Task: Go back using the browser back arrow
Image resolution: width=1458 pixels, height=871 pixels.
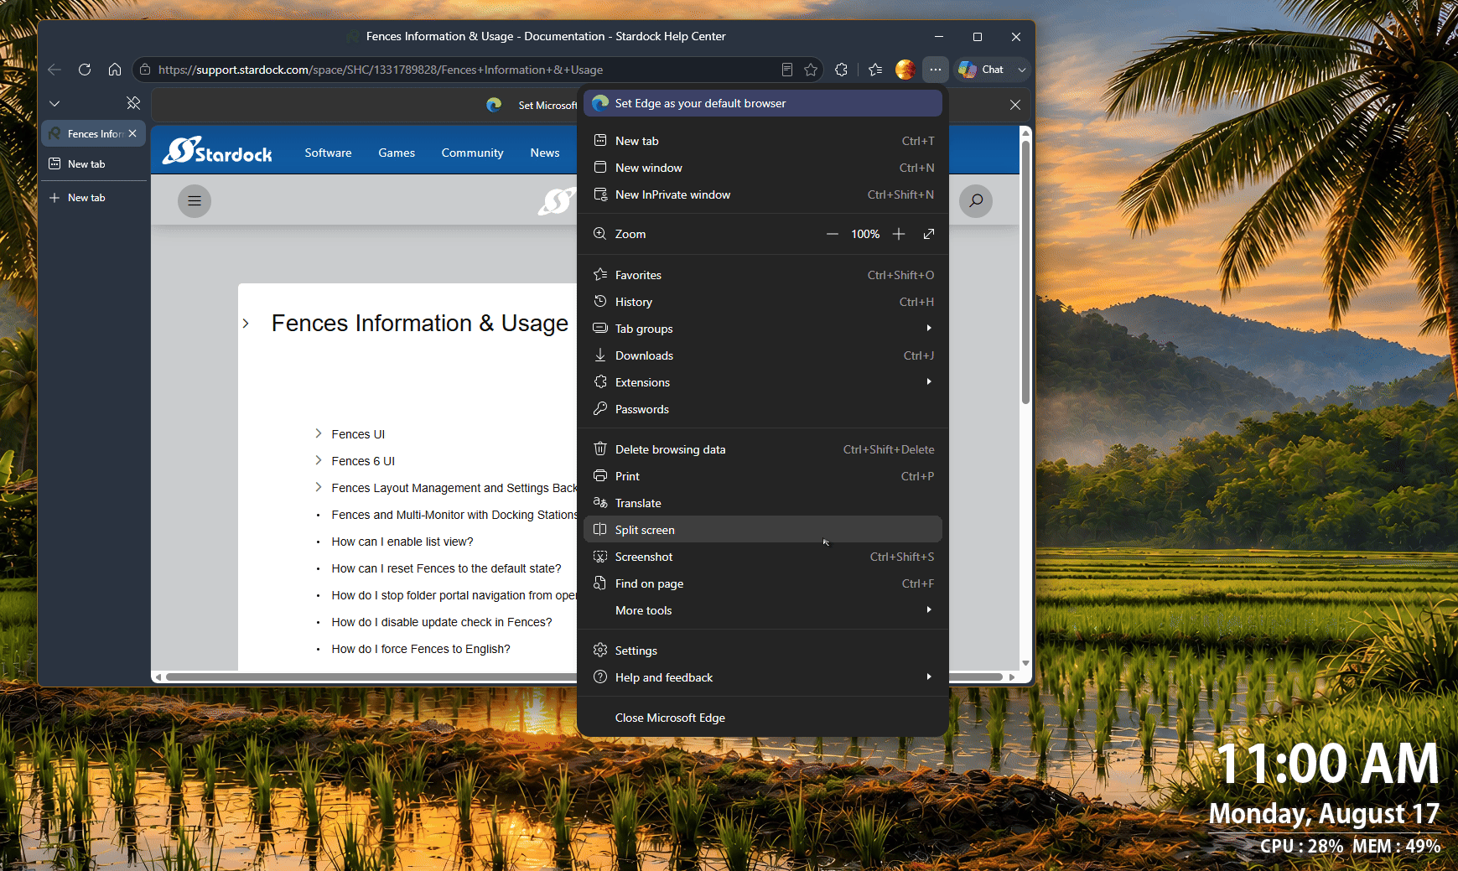Action: coord(54,70)
